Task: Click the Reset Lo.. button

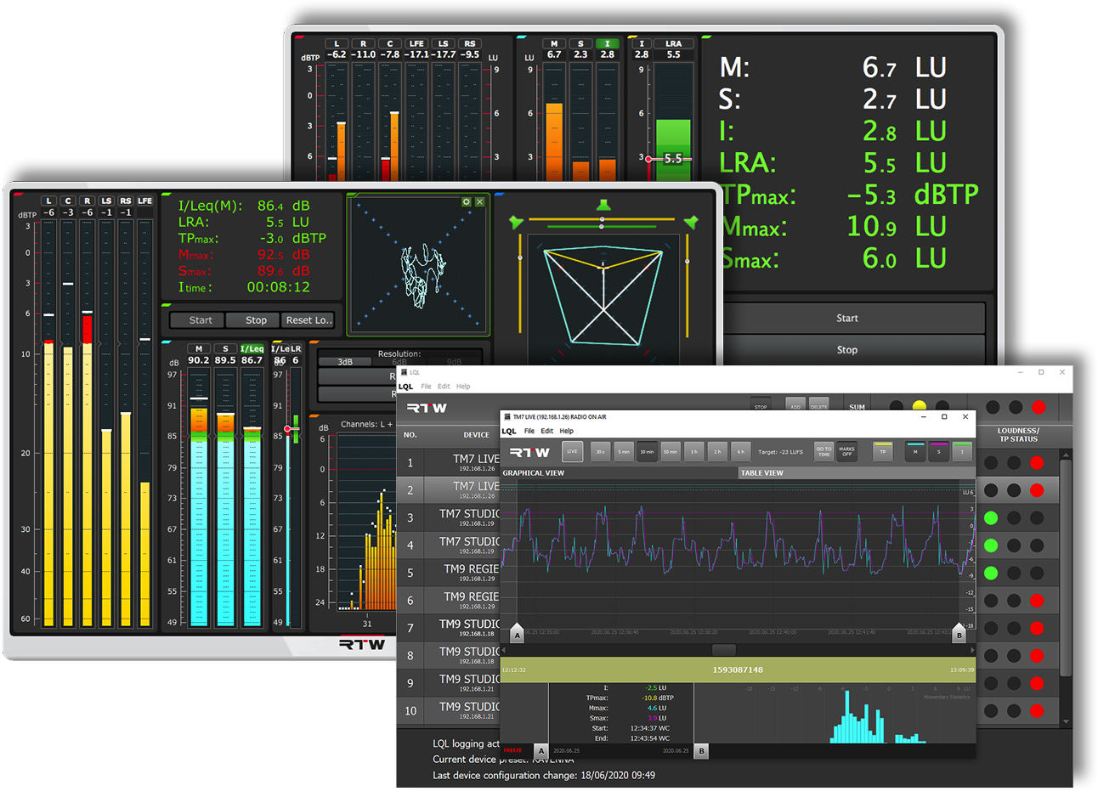Action: [309, 320]
